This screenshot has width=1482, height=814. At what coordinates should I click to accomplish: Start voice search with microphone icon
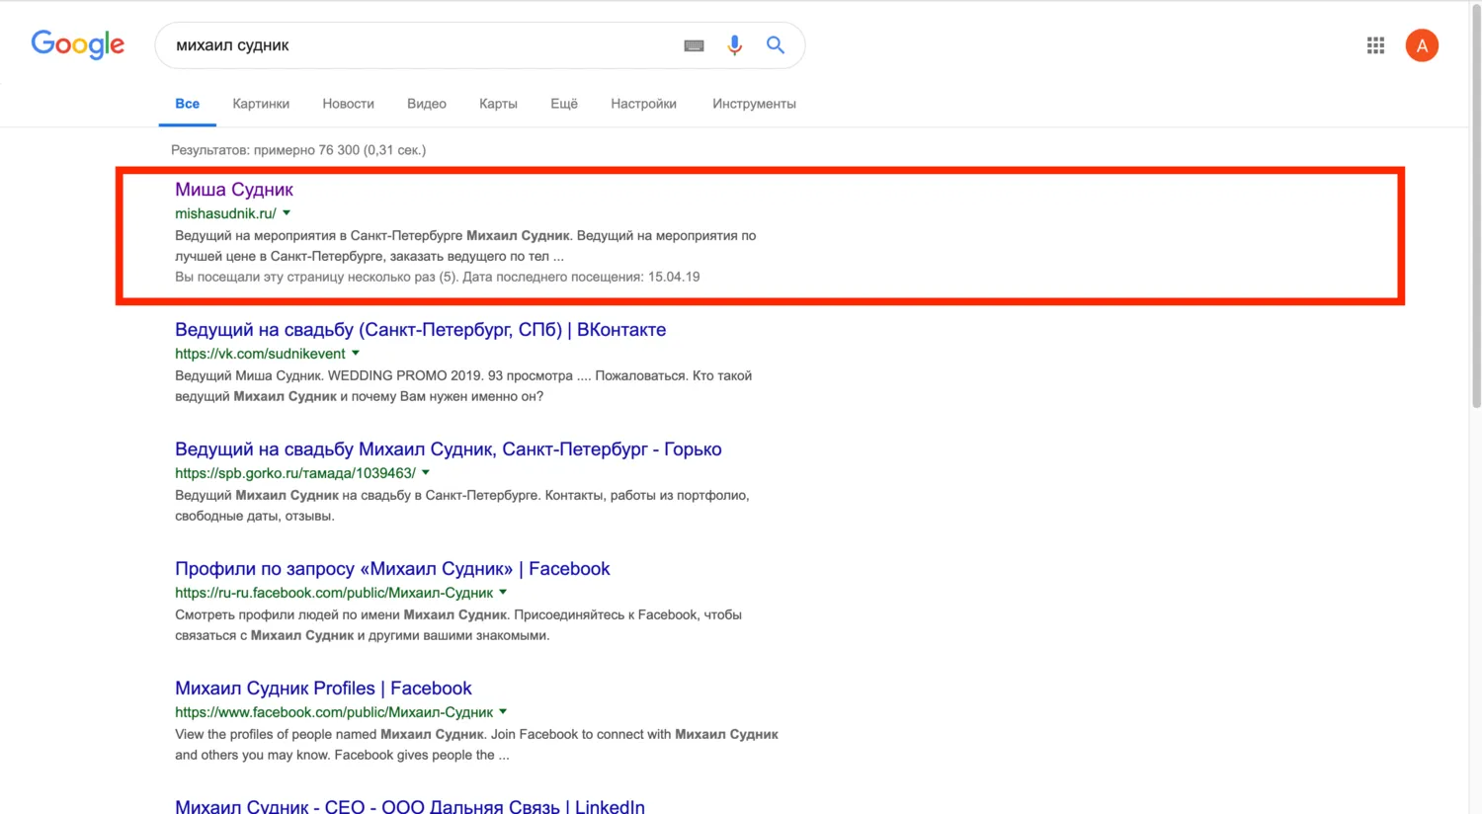coord(734,45)
